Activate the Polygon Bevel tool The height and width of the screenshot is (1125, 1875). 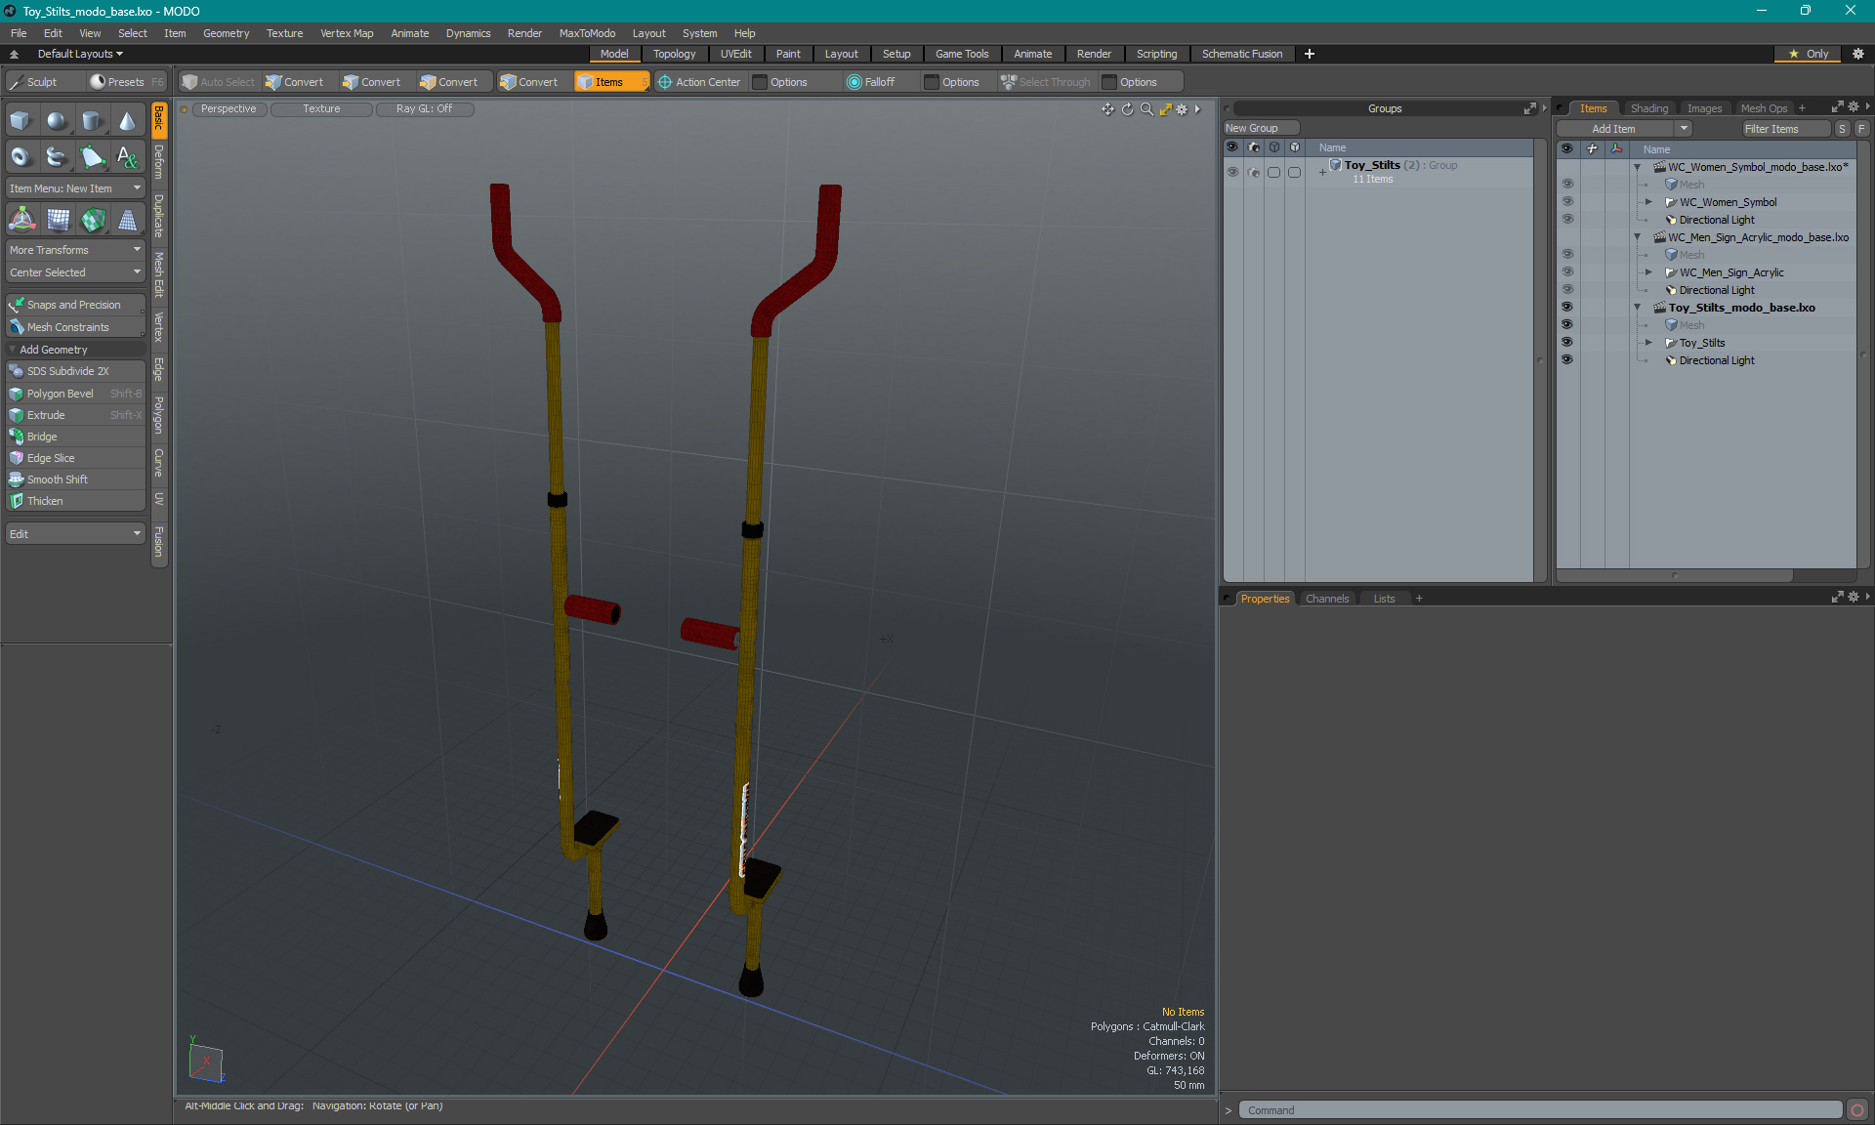[75, 394]
